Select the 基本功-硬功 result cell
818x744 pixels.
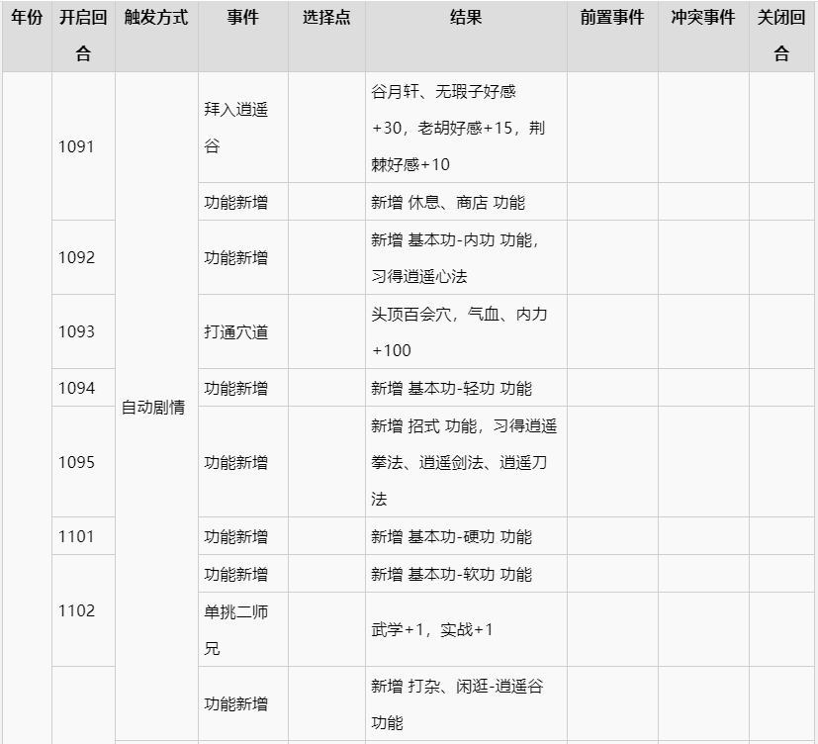(451, 536)
